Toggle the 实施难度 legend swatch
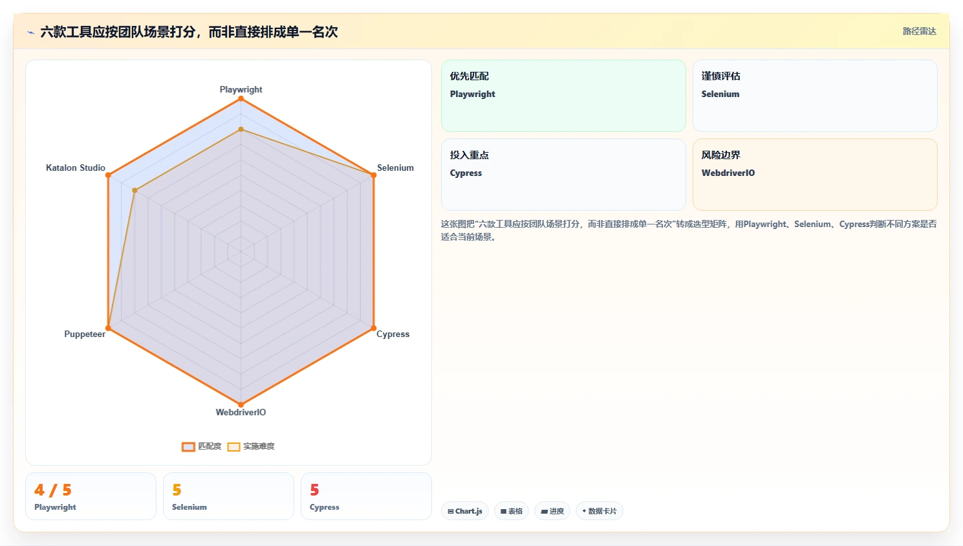The height and width of the screenshot is (546, 963). 233,446
